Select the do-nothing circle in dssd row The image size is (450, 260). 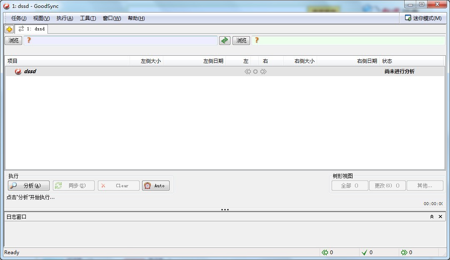(x=255, y=72)
